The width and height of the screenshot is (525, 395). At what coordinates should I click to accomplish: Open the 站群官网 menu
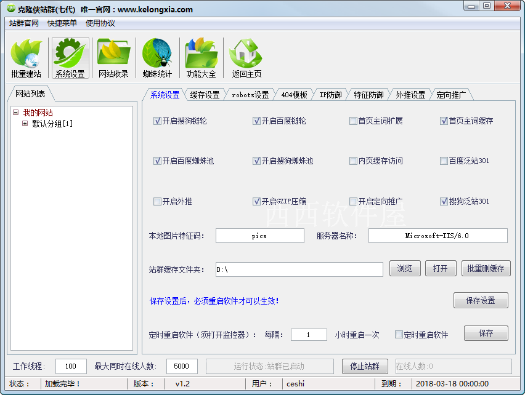(x=23, y=23)
